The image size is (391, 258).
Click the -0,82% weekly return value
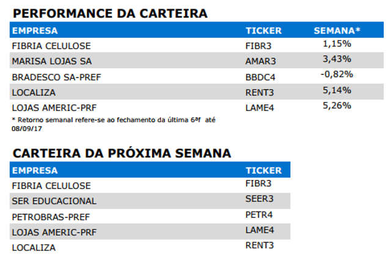pos(337,74)
